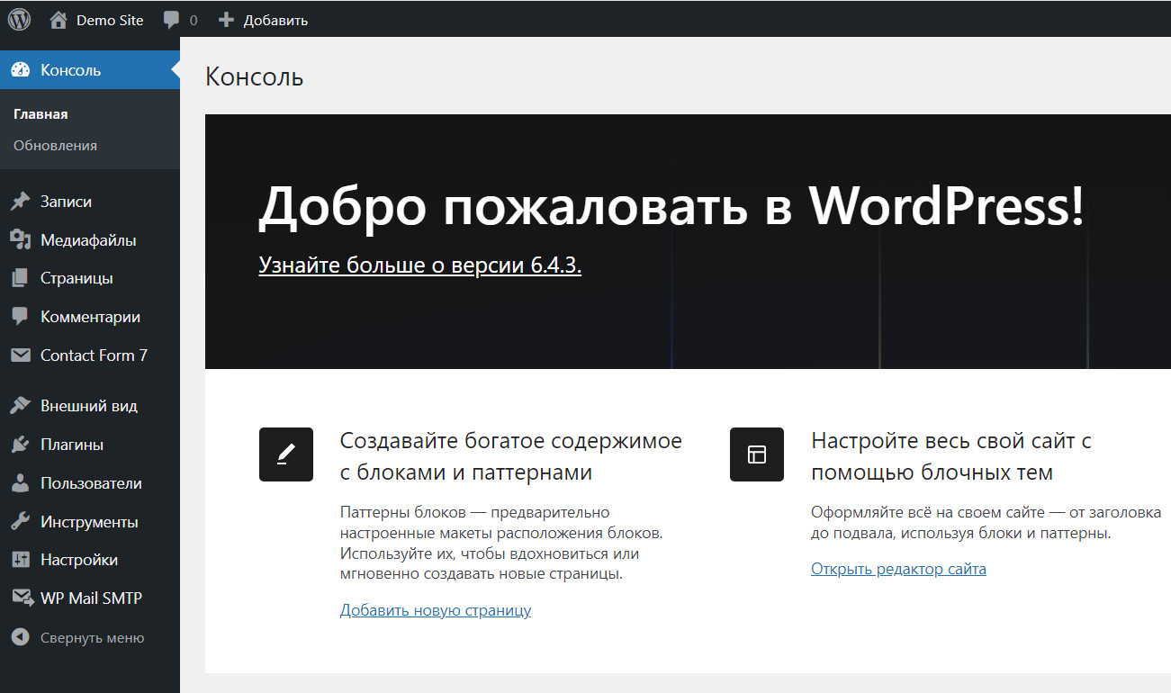
Task: Click the pushpin icon beside Записи
Action: coord(20,202)
